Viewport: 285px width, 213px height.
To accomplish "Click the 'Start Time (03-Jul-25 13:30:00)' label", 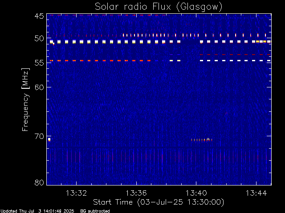I will click(159, 202).
